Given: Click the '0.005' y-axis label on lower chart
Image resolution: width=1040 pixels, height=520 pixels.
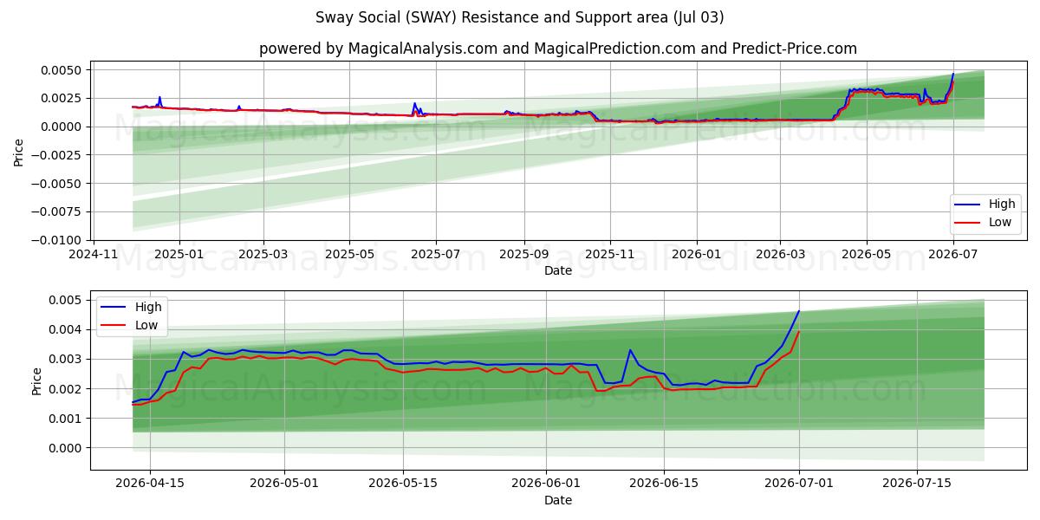Looking at the screenshot, I should [x=66, y=300].
